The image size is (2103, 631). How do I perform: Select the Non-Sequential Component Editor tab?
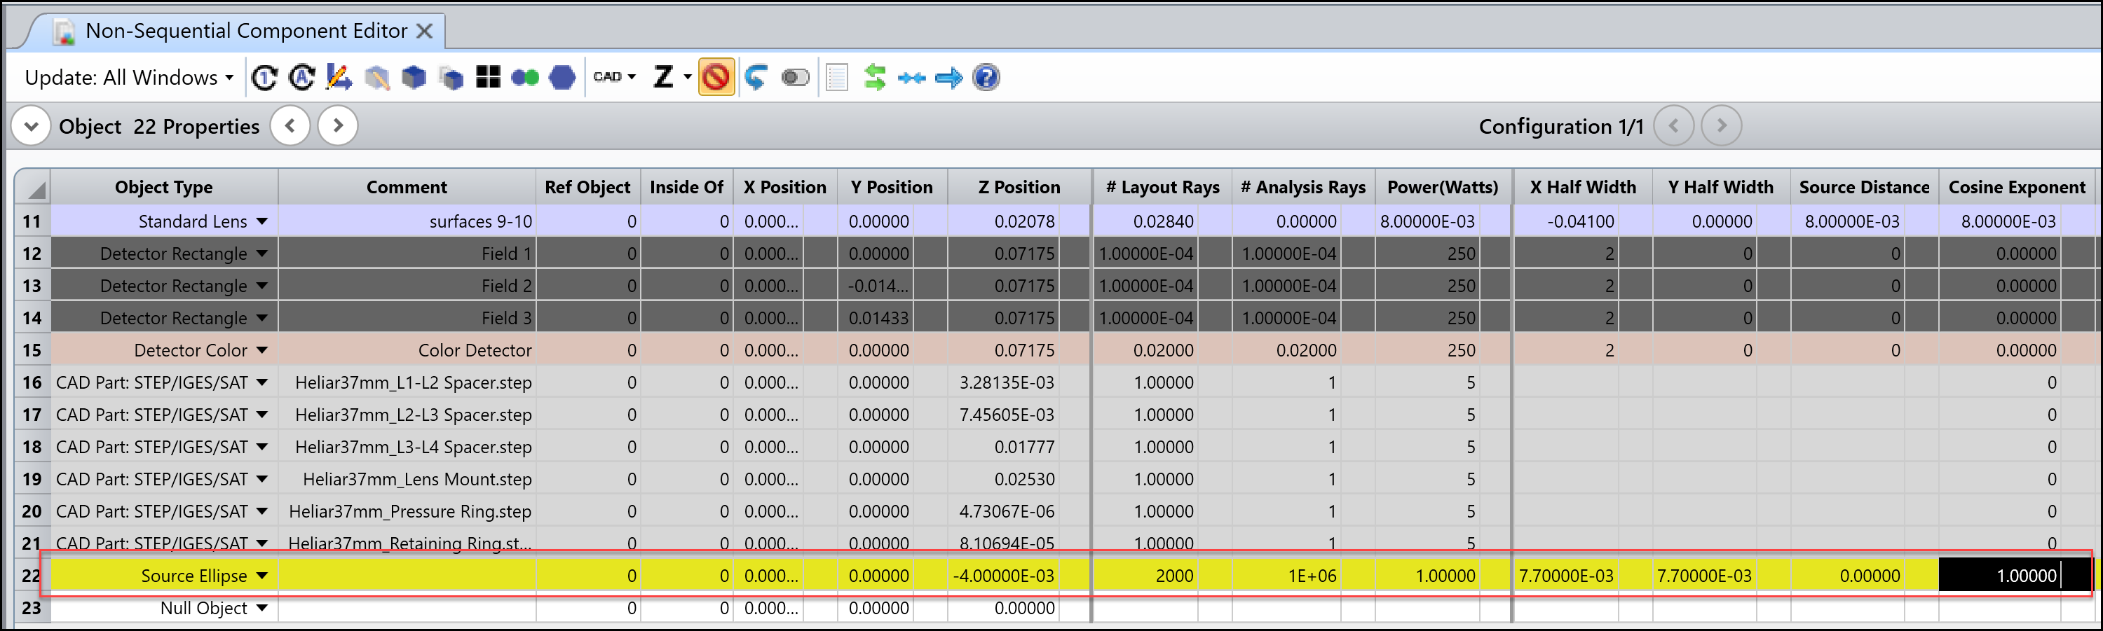point(245,31)
